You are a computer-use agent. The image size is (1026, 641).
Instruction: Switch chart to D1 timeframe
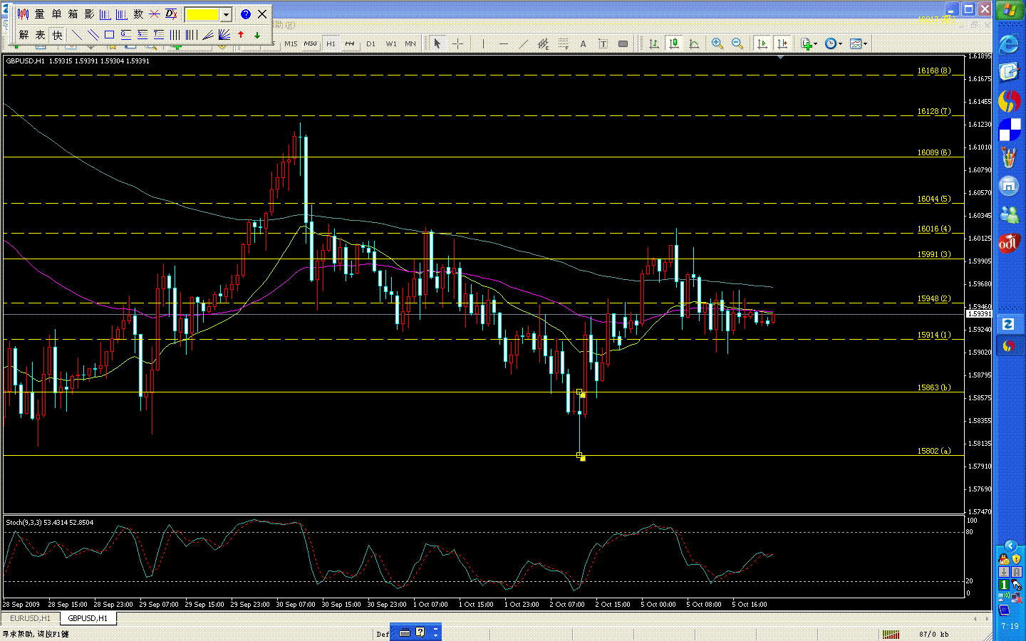click(370, 43)
